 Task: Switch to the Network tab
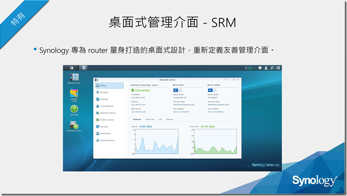pos(137,119)
